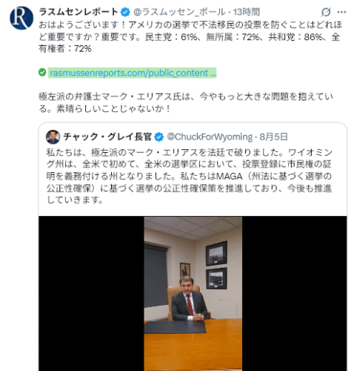Open the three-dot more options menu
This screenshot has height=371, width=354.
341,12
